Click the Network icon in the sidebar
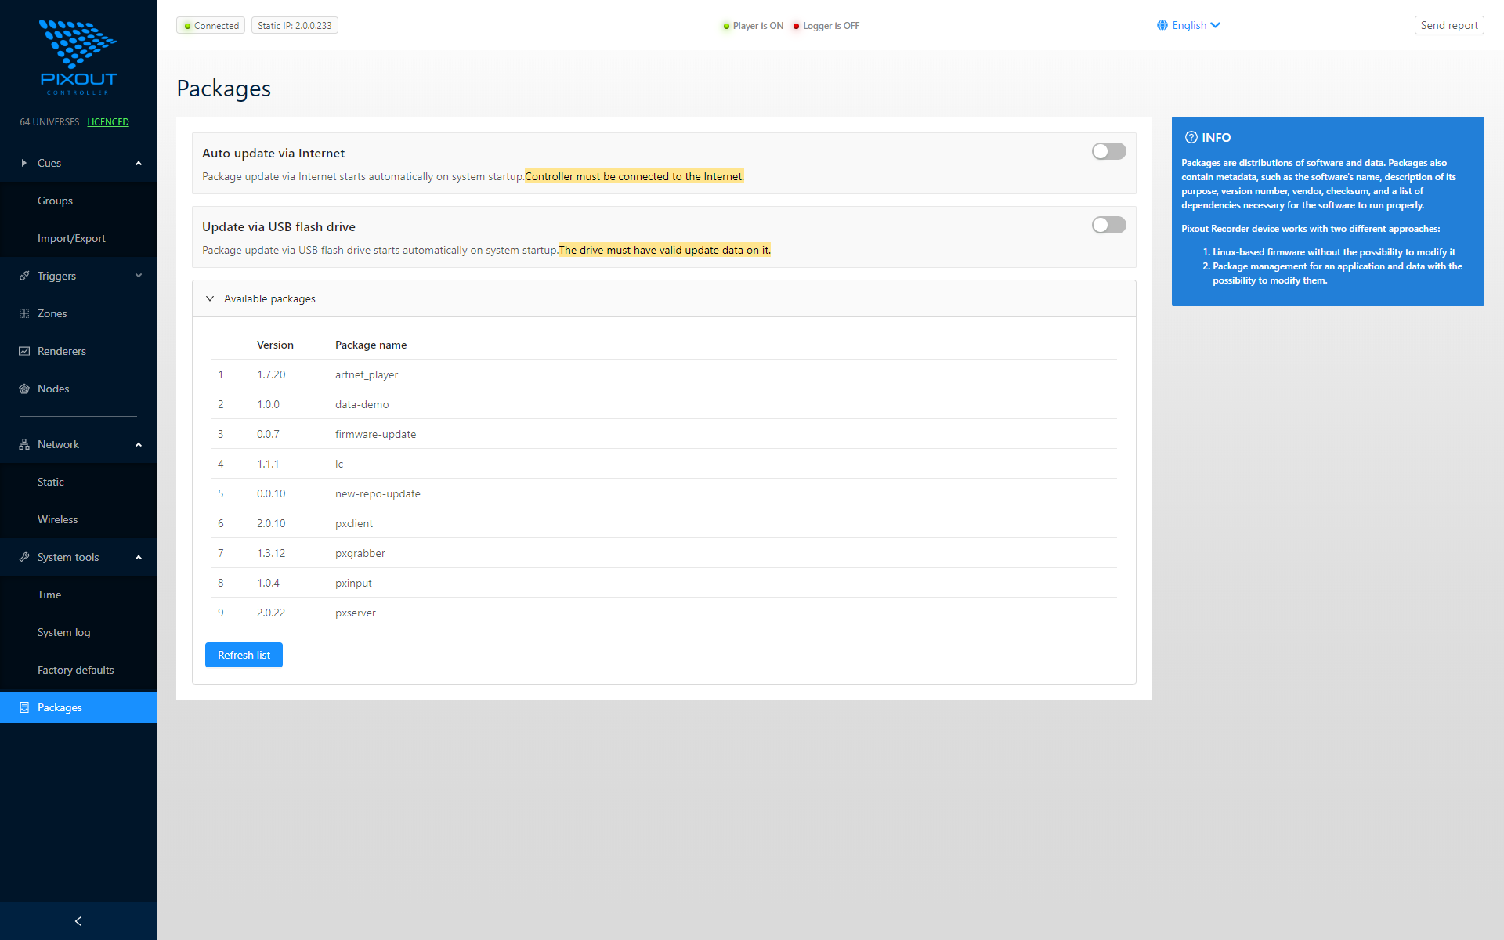 click(23, 444)
